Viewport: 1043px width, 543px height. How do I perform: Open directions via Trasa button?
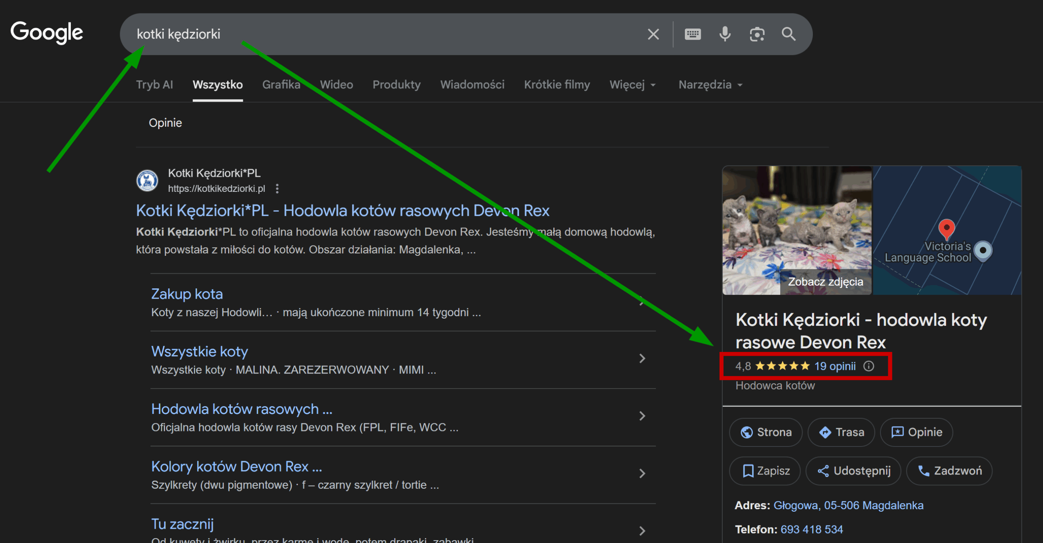[x=841, y=432]
